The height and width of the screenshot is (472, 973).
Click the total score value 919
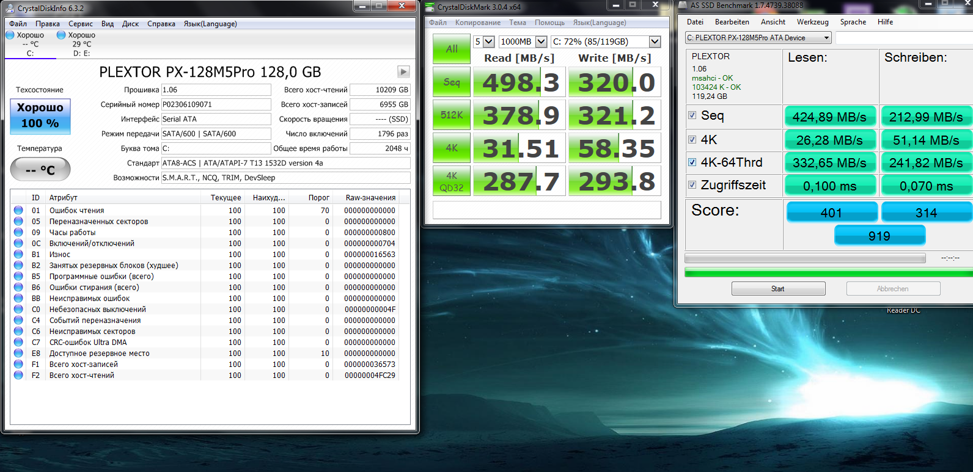pyautogui.click(x=879, y=236)
